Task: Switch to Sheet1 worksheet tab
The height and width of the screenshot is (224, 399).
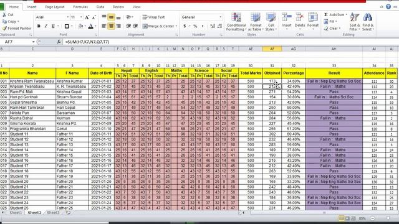Action: pyautogui.click(x=16, y=213)
